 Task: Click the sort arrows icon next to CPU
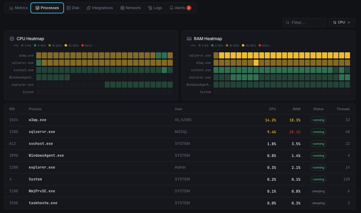click(x=334, y=22)
